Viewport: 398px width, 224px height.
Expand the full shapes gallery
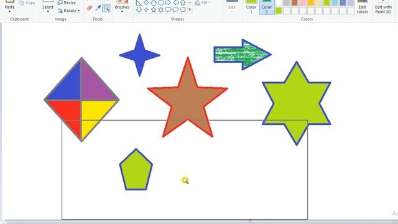point(190,10)
